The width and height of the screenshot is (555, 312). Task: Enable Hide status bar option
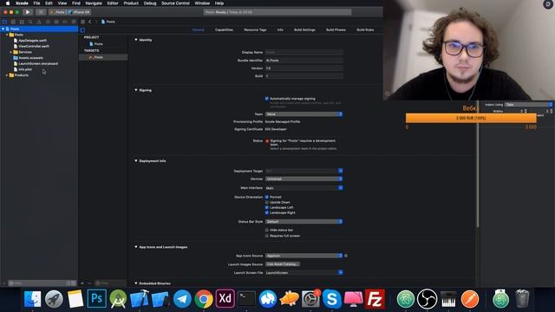pyautogui.click(x=267, y=230)
